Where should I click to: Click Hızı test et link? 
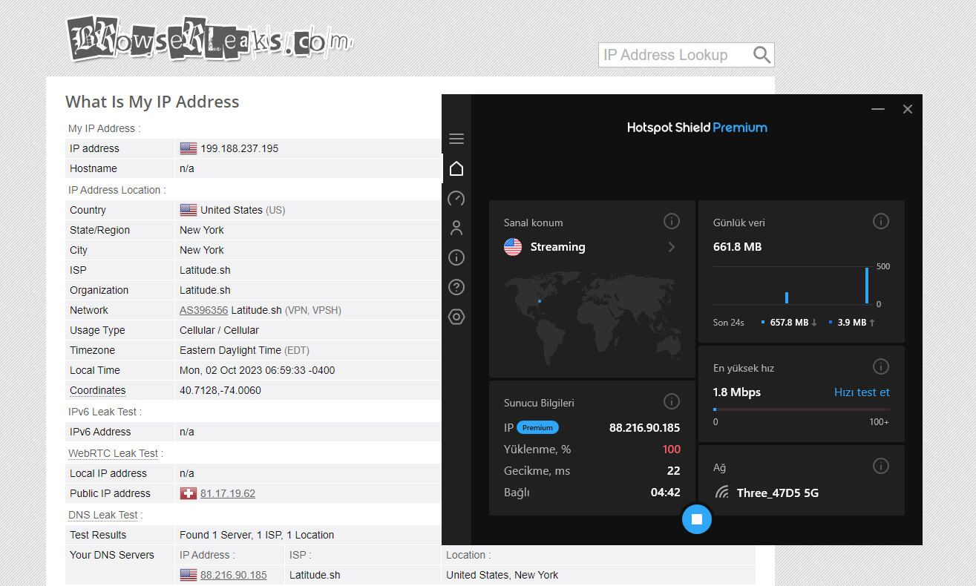pos(862,392)
